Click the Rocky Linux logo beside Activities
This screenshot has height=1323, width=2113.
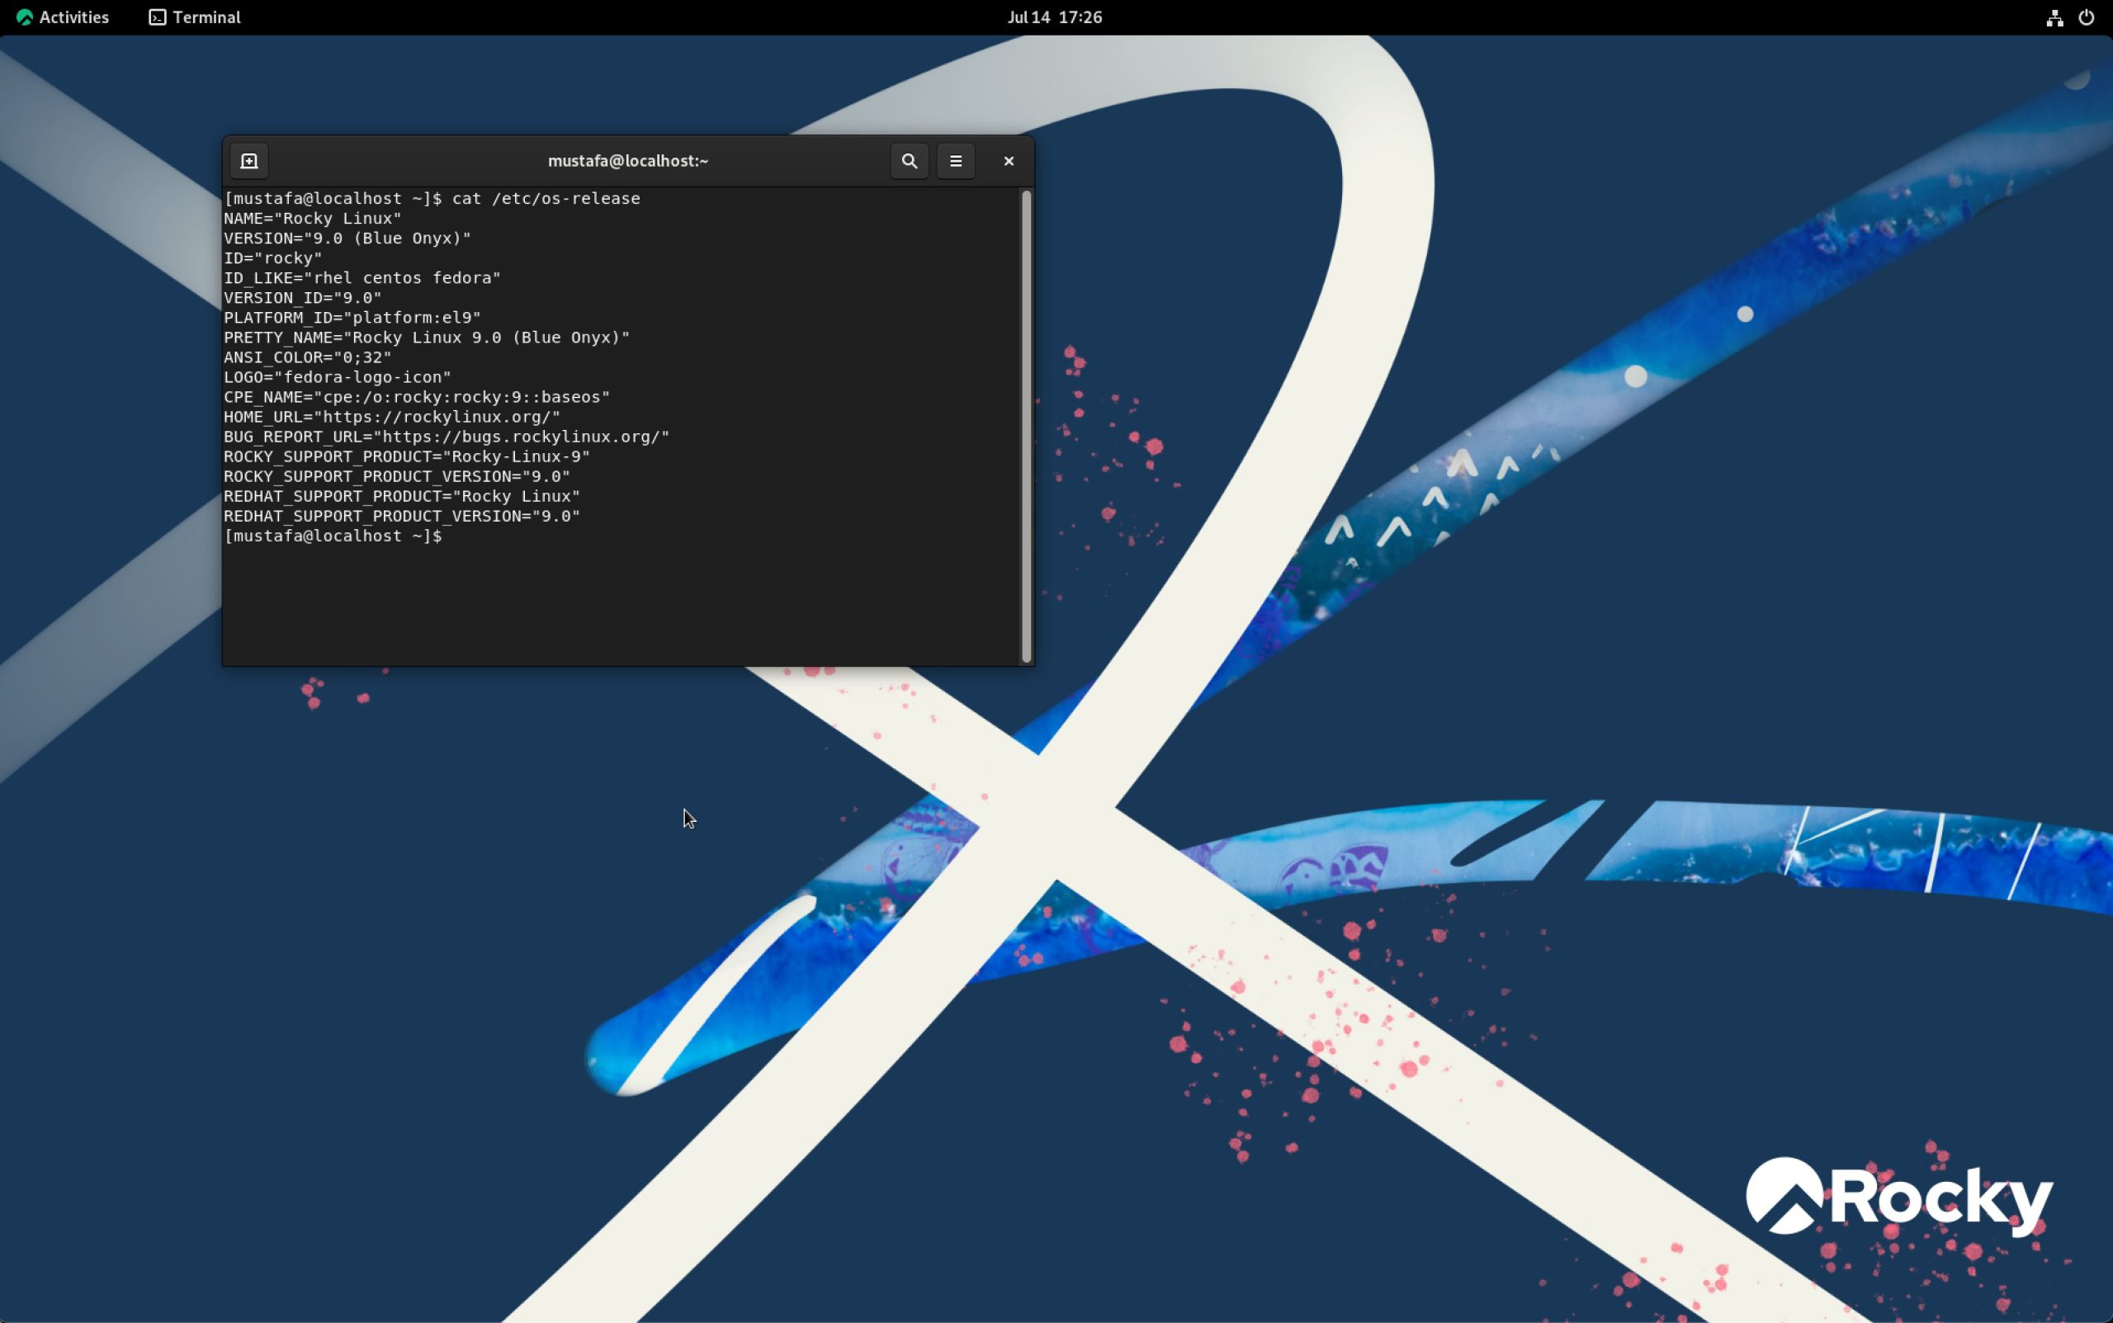[x=24, y=17]
